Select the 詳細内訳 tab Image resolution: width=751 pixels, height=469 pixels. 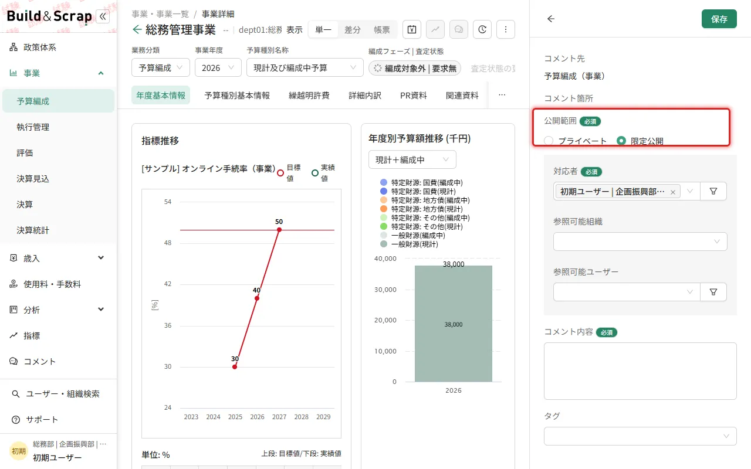tap(365, 95)
